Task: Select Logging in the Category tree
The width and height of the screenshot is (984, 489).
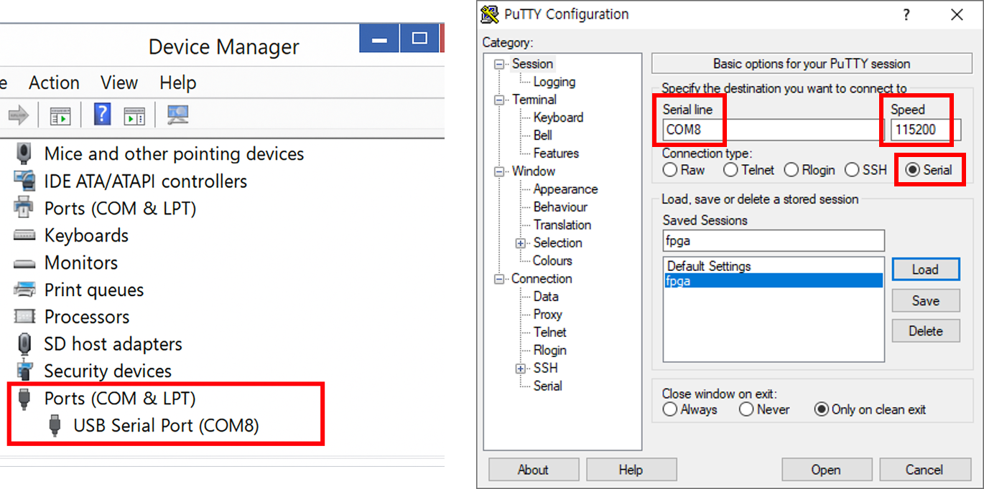Action: click(554, 82)
